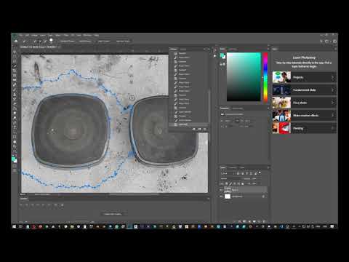Open layer filter Kind dropdown
349x262 pixels.
pos(228,173)
